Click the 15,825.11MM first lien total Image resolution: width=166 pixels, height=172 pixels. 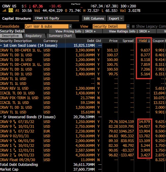(x=84, y=46)
